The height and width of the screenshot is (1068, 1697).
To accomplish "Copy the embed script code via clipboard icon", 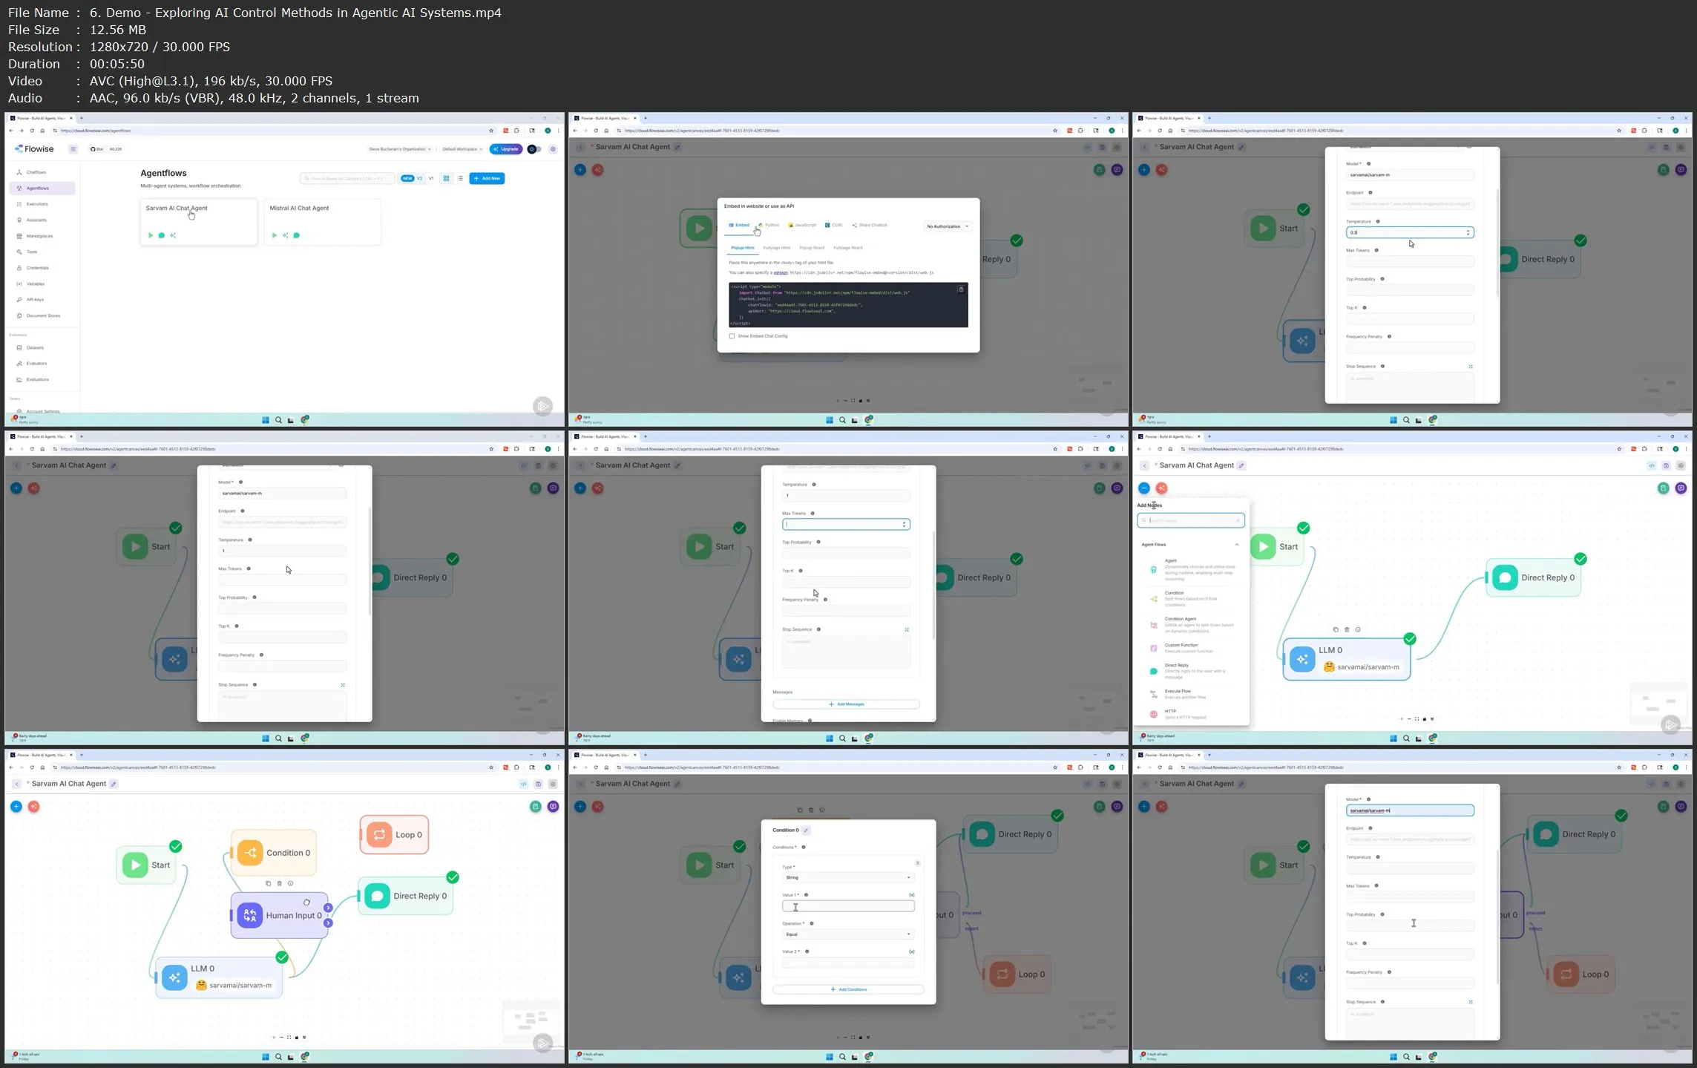I will pos(961,289).
